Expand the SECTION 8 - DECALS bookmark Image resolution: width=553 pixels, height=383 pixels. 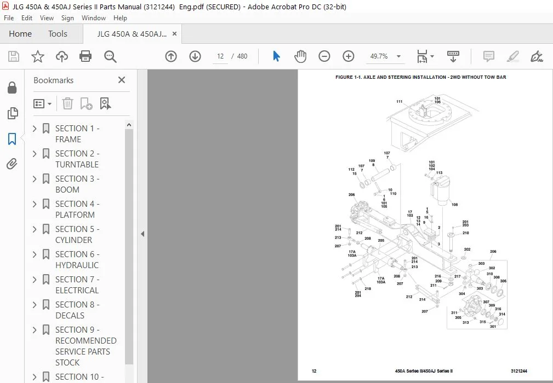click(x=35, y=305)
